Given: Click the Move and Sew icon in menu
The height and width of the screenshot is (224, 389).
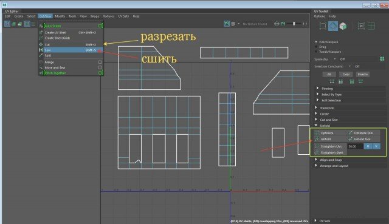Looking at the screenshot, I should [41, 67].
